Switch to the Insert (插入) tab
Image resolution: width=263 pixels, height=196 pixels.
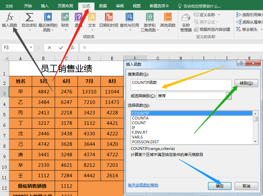(45, 6)
